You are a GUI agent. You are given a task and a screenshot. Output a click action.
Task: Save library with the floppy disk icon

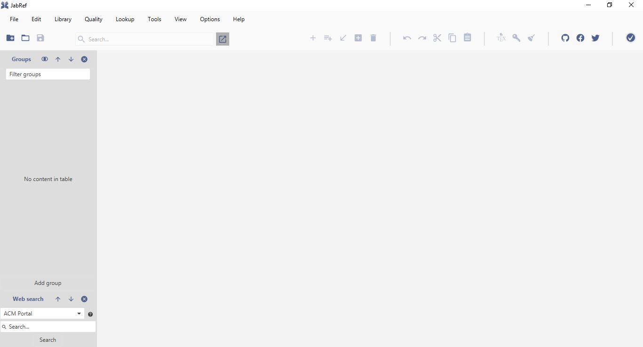point(40,38)
